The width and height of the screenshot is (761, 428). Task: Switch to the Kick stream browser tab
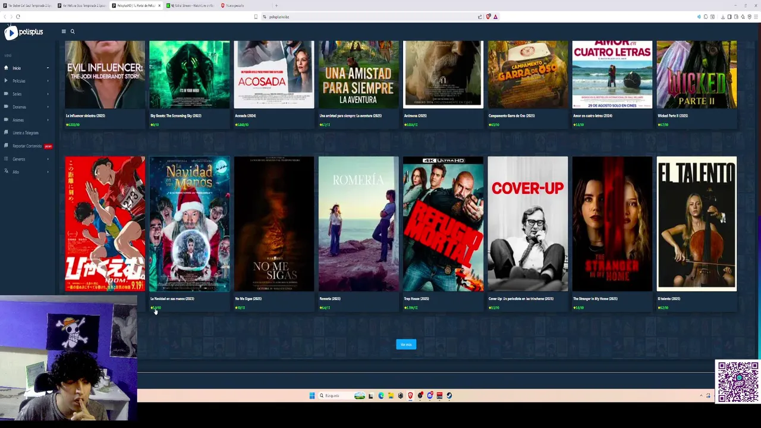point(190,5)
